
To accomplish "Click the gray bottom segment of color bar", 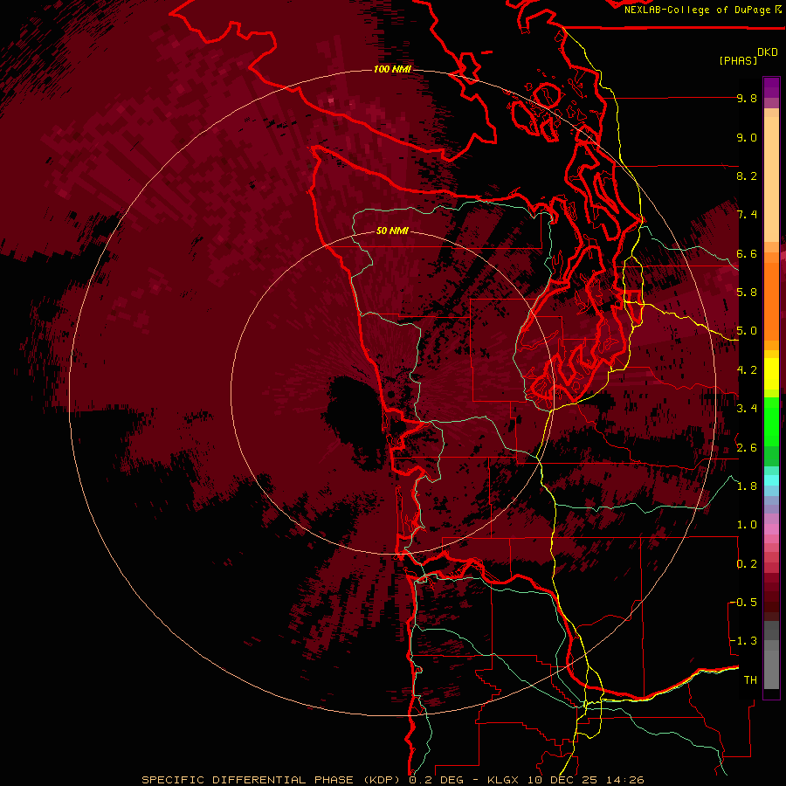I will click(771, 655).
